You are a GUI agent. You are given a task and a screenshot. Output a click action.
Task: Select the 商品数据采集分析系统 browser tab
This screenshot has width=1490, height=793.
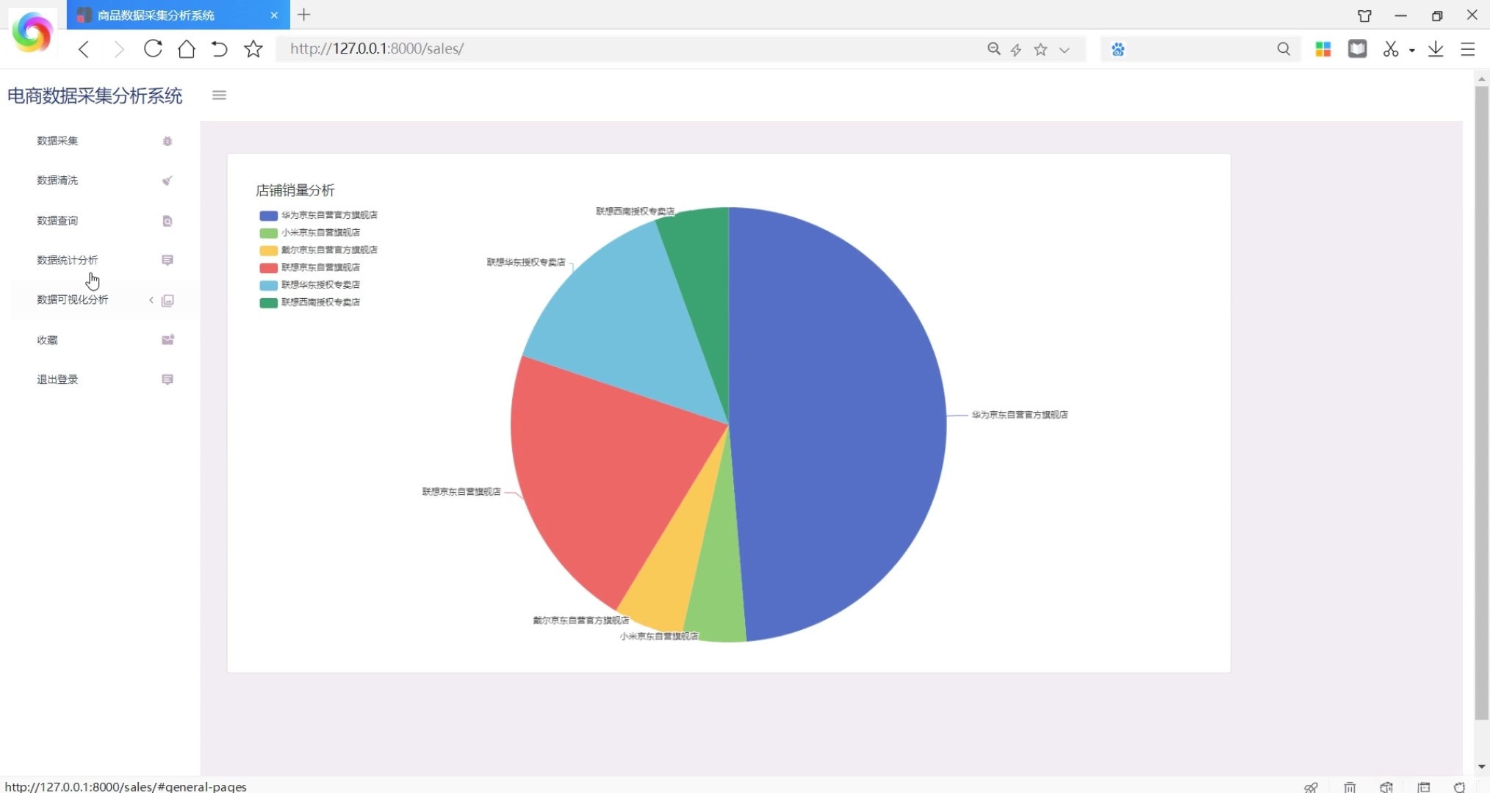point(156,15)
